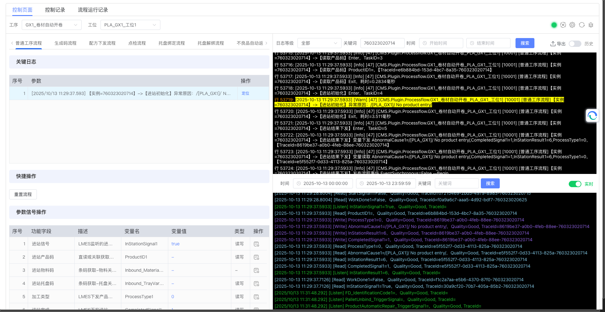The image size is (605, 312).
Task: Select the 托盘绑定流程 process tab
Action: (171, 43)
